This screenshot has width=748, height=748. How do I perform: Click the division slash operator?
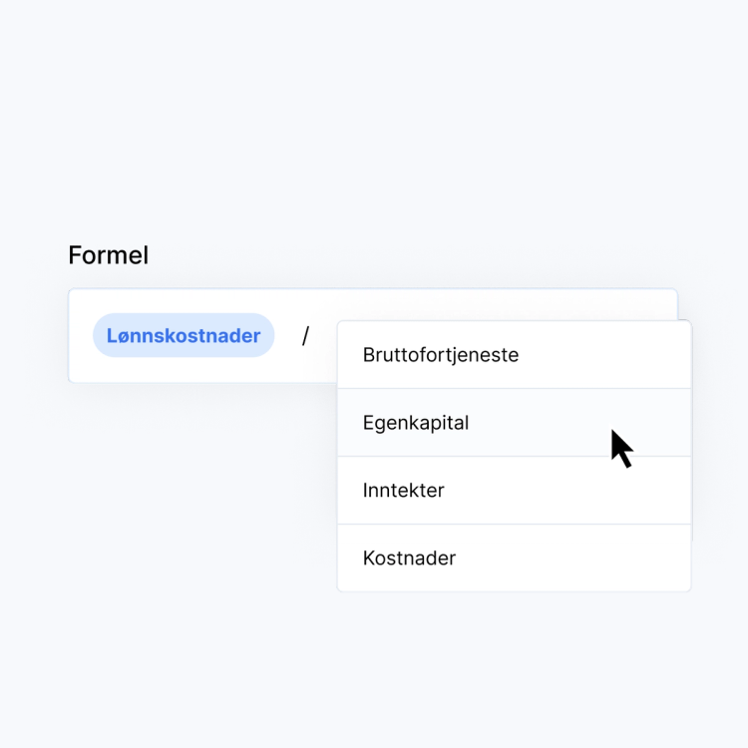(x=305, y=337)
